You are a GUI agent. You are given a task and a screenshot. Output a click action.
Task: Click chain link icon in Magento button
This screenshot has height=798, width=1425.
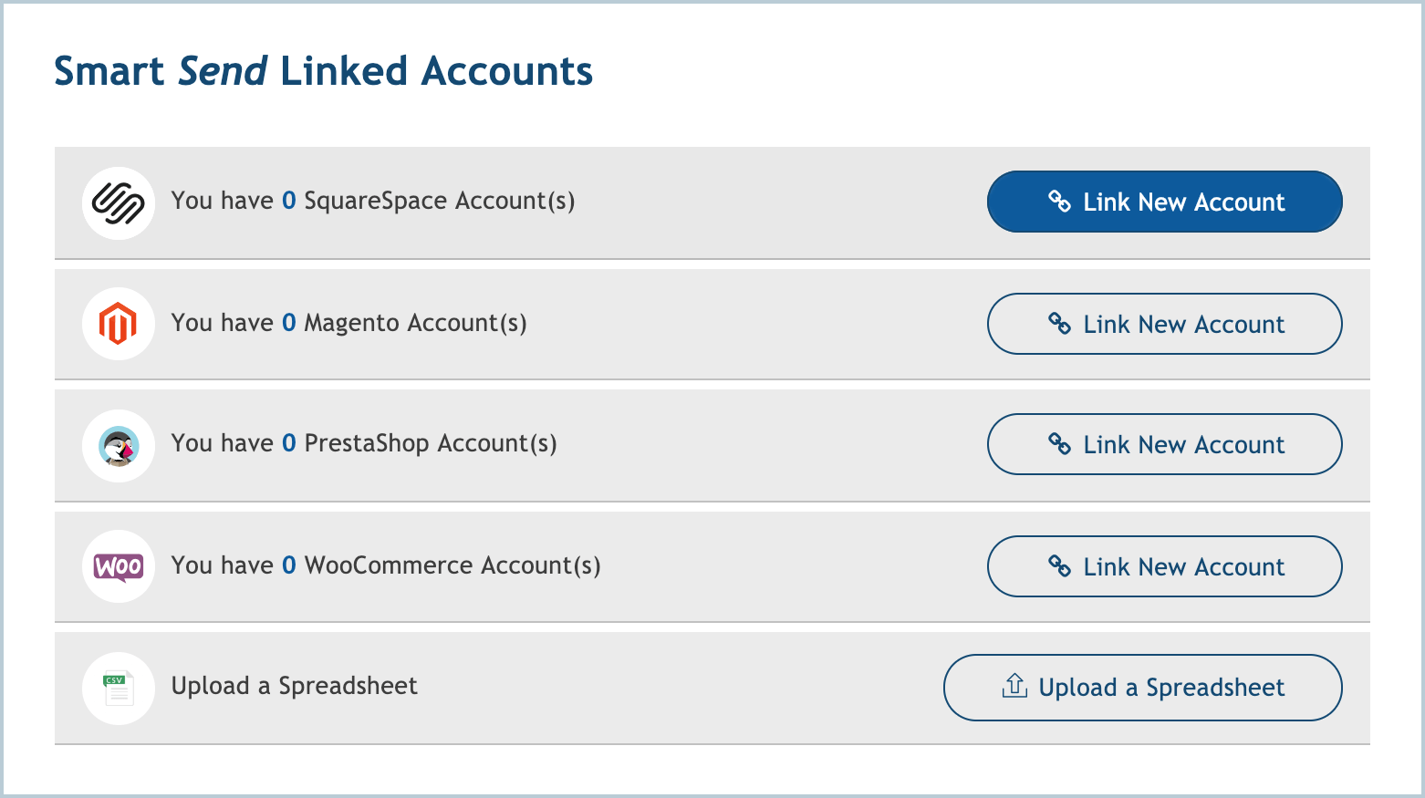click(x=1059, y=324)
